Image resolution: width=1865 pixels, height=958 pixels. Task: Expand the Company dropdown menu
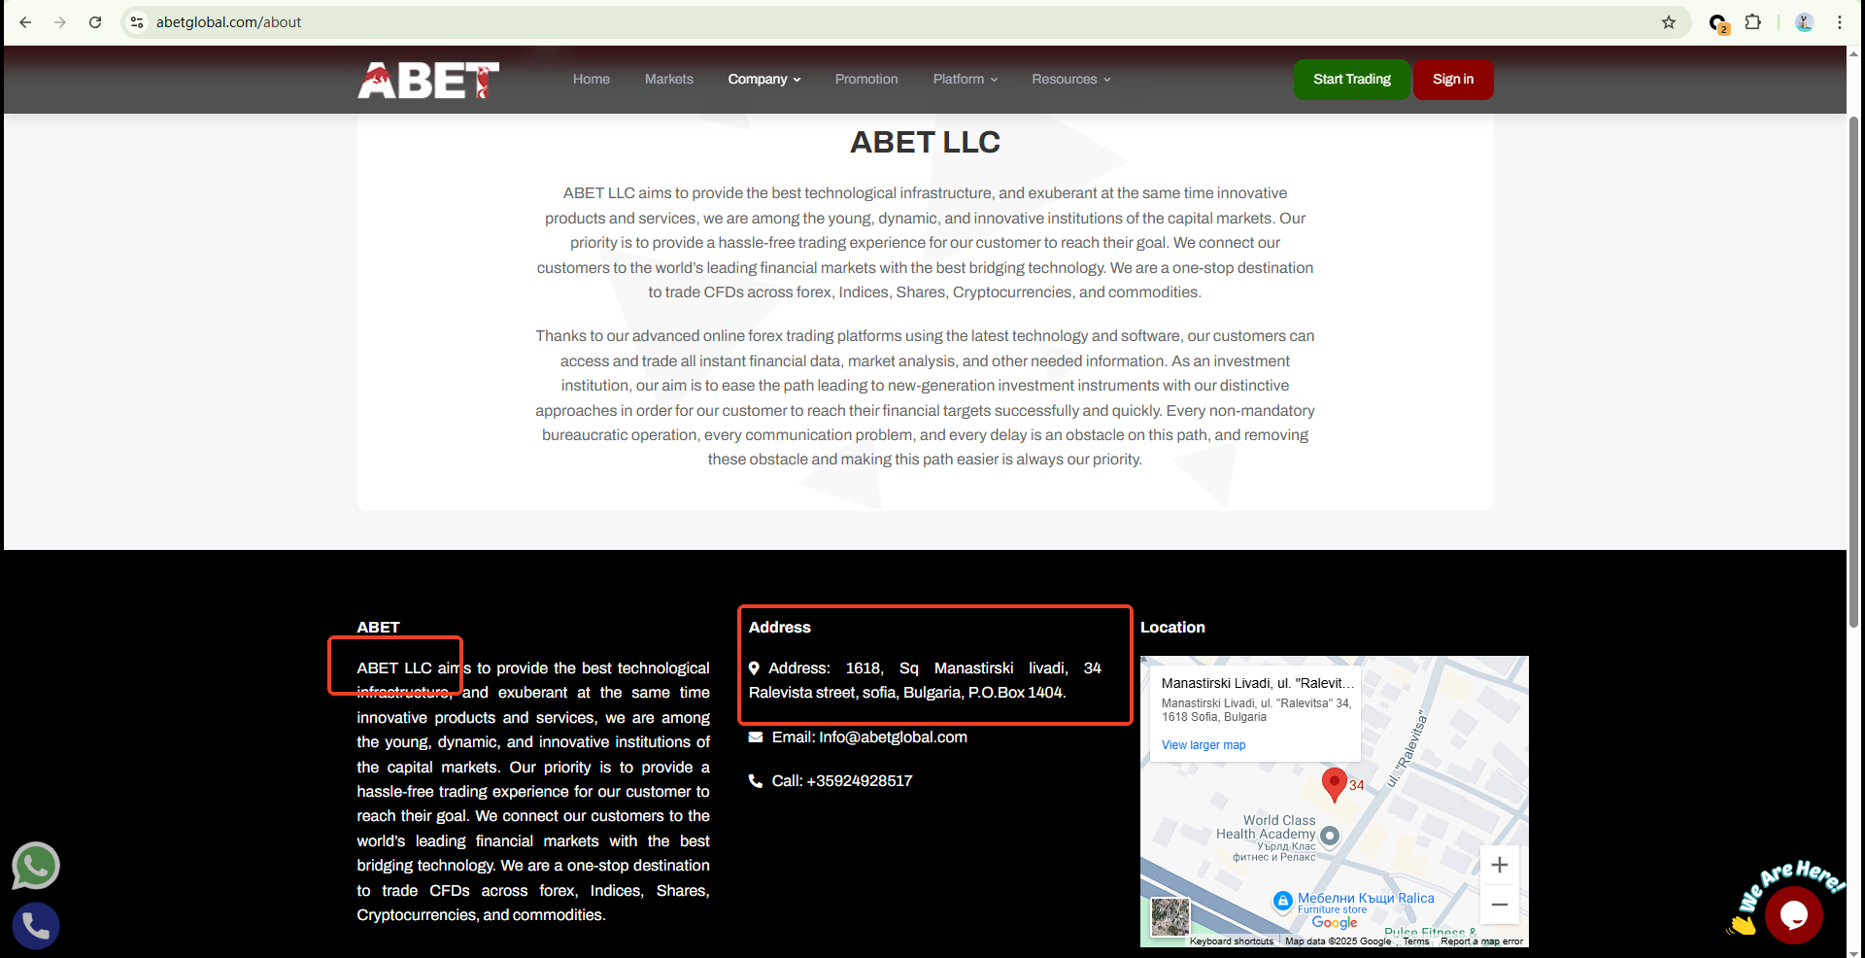(x=764, y=80)
